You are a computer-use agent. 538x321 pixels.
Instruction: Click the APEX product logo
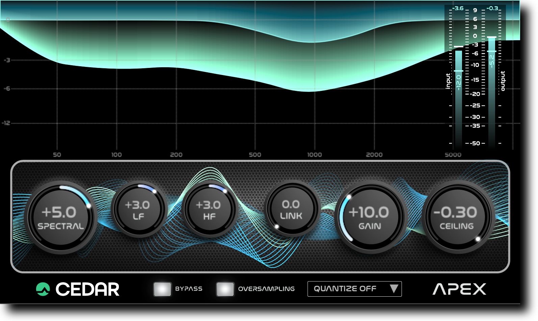point(459,289)
